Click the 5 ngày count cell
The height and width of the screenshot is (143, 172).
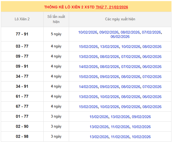[56, 34]
